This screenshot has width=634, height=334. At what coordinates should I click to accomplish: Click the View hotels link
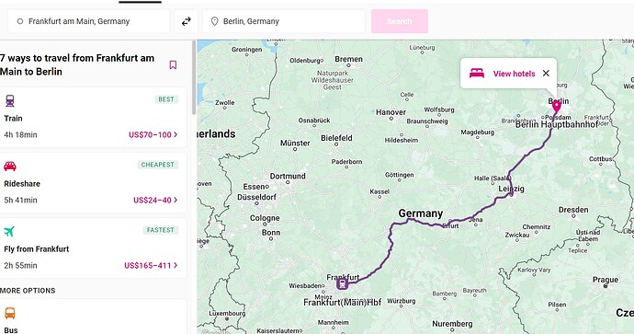[514, 74]
